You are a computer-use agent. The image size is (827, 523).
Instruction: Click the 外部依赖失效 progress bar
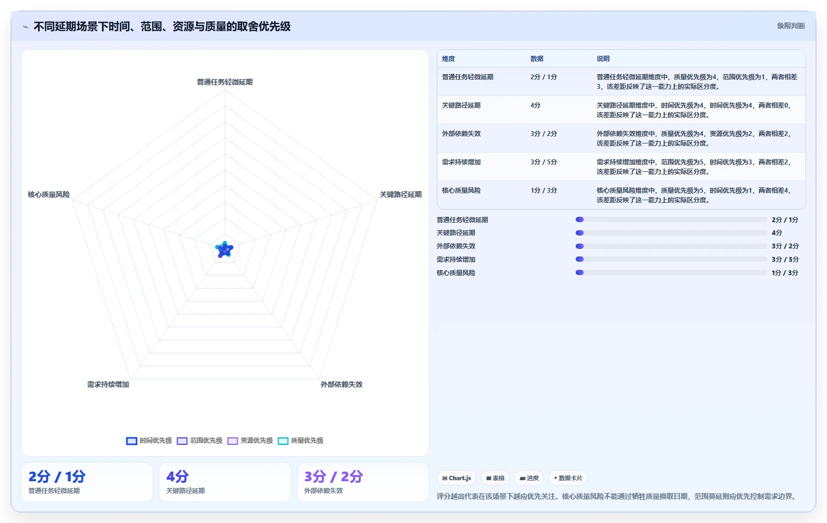coord(671,246)
